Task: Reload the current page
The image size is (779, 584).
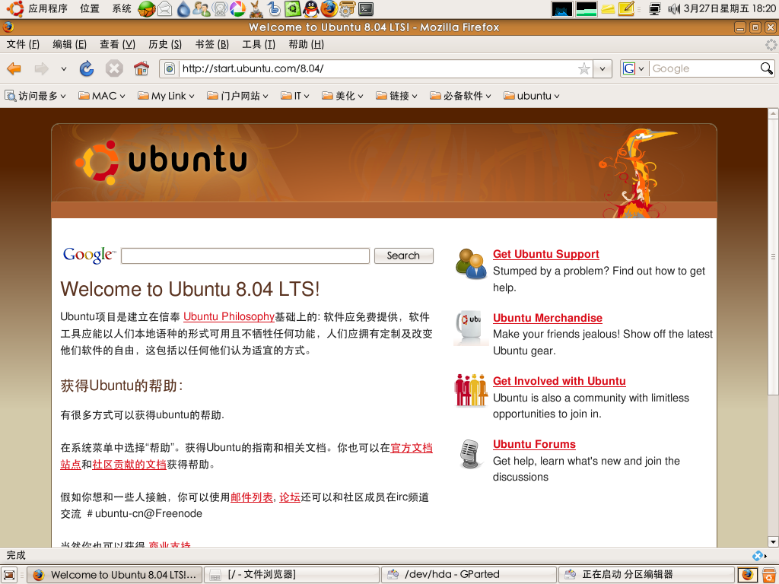Action: [87, 68]
